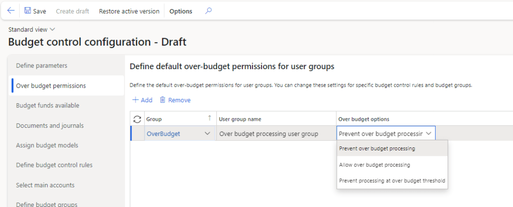Viewport: 513px width, 207px height.
Task: Click Restore active version button
Action: (129, 11)
